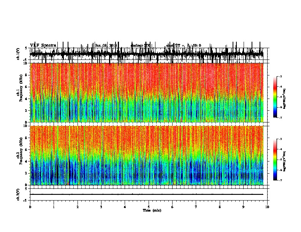Click time axis tick label '6'
Viewport: 301px width, 232px height.
(173, 207)
